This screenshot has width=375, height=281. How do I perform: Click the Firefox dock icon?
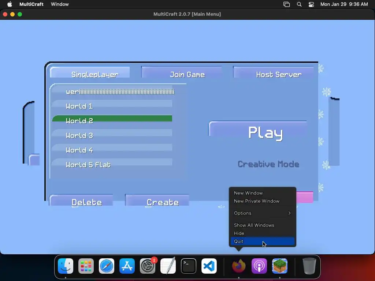click(x=239, y=266)
